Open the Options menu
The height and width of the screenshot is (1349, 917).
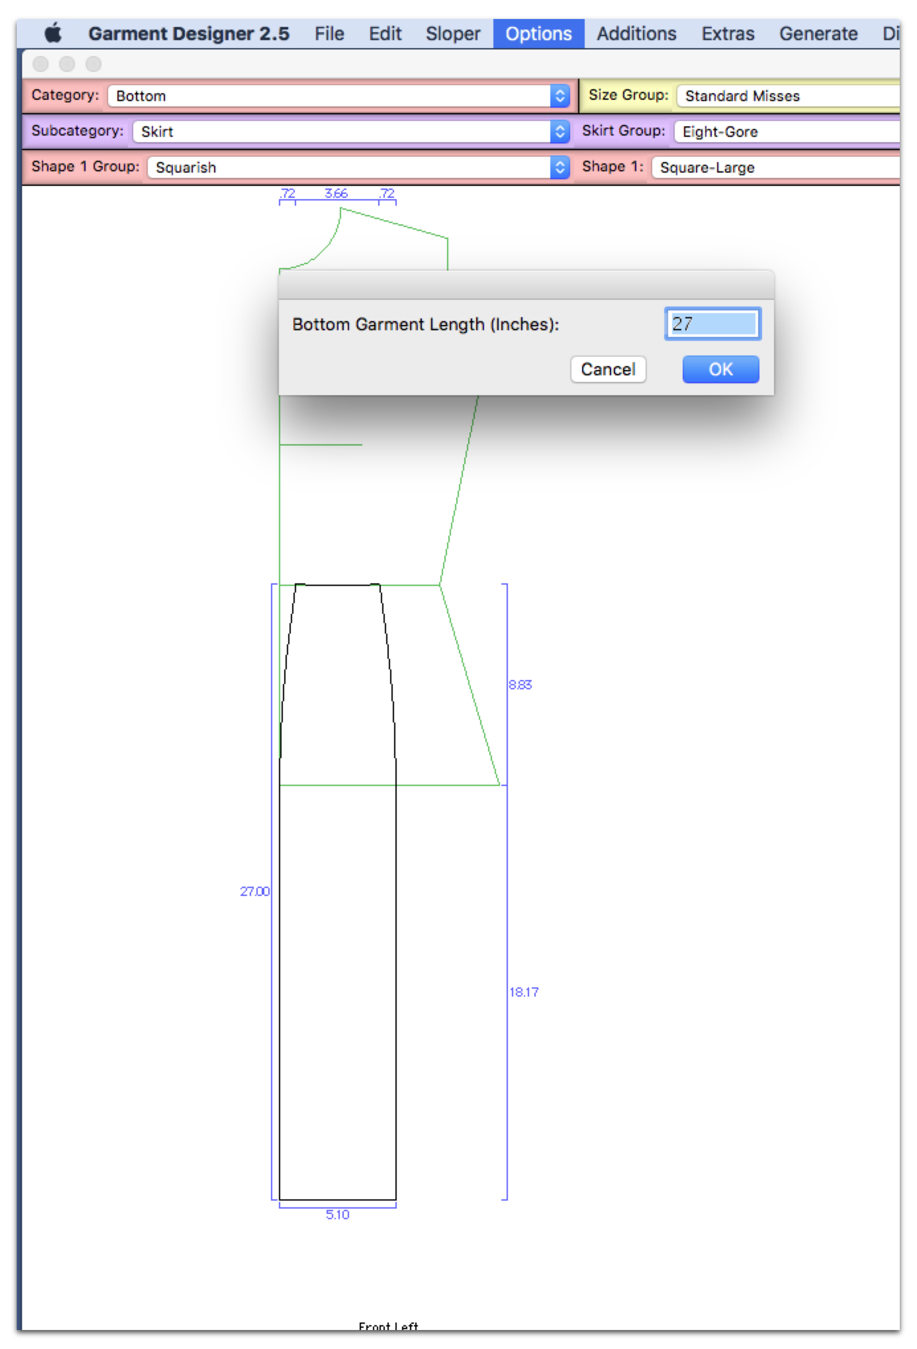538,34
